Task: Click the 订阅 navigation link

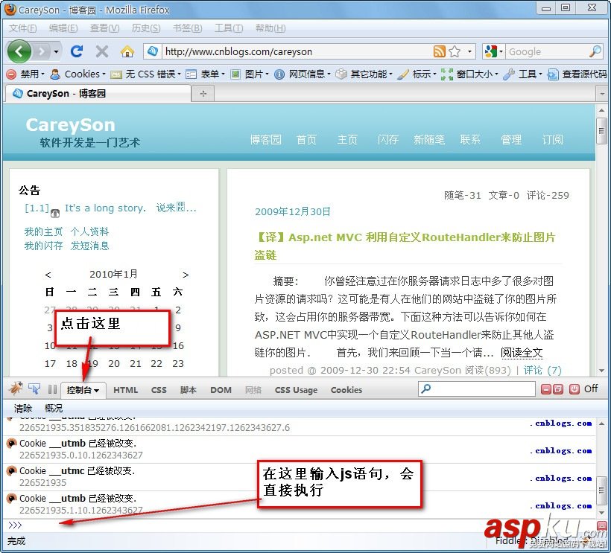Action: pyautogui.click(x=553, y=139)
